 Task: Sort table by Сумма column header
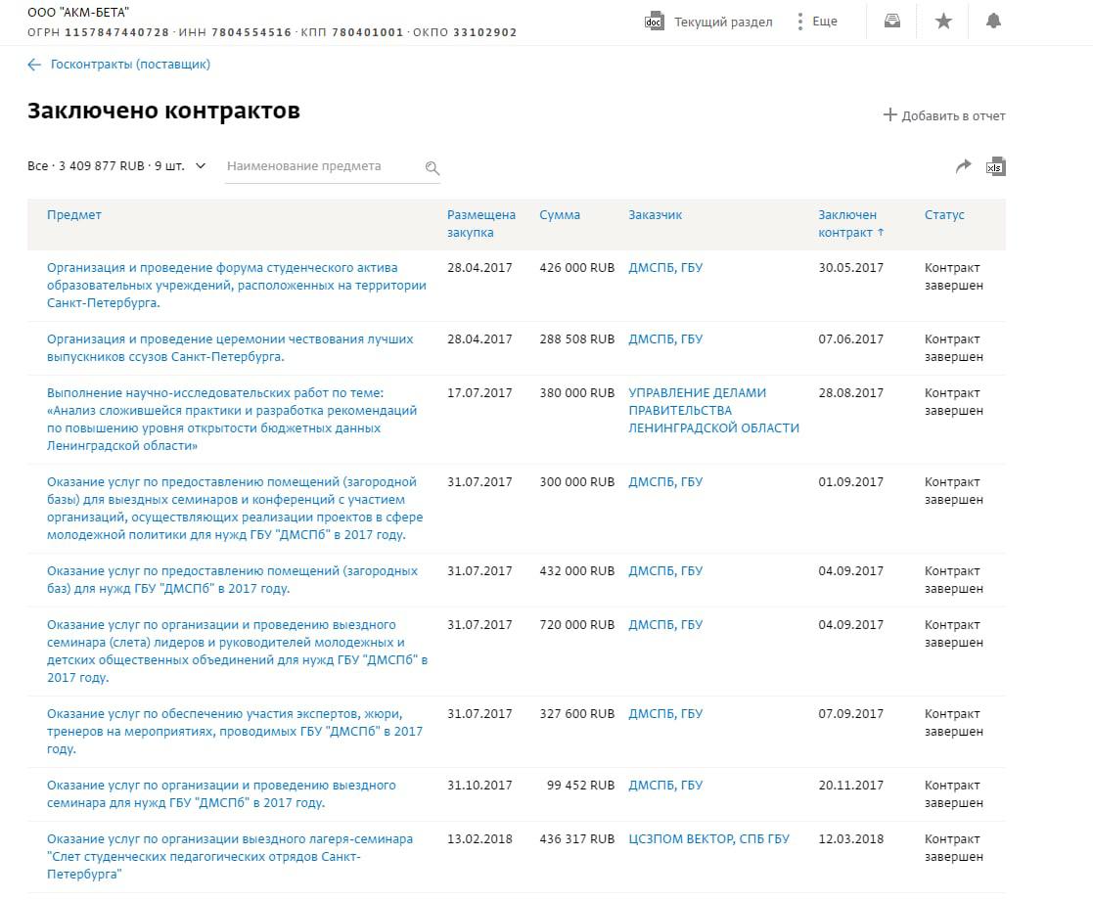(x=559, y=215)
